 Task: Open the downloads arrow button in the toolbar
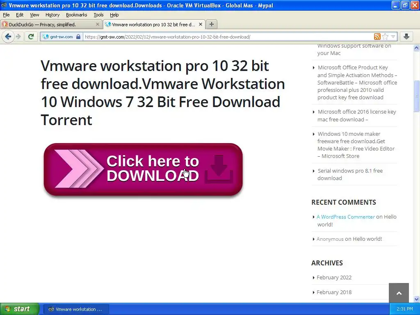(406, 37)
